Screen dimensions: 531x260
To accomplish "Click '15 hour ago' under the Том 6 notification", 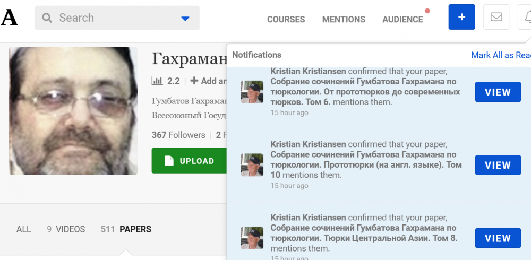I will tap(289, 112).
